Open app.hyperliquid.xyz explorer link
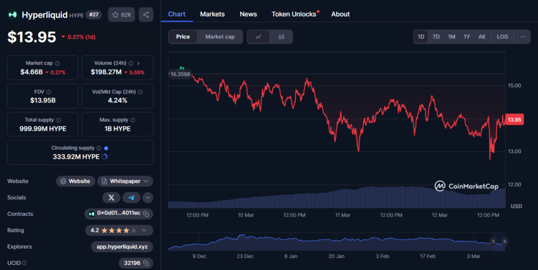Viewport: 538px width, 270px height. pyautogui.click(x=122, y=247)
